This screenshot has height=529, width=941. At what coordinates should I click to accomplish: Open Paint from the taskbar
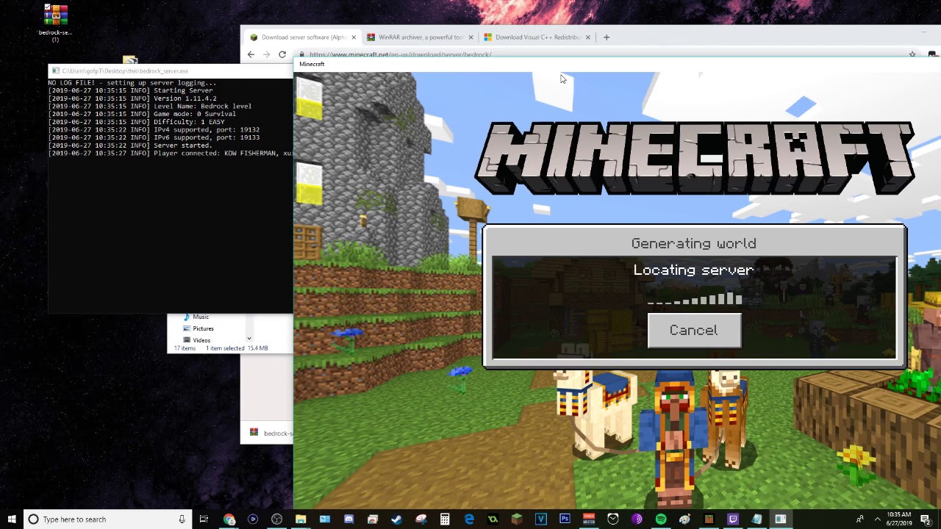click(x=684, y=519)
